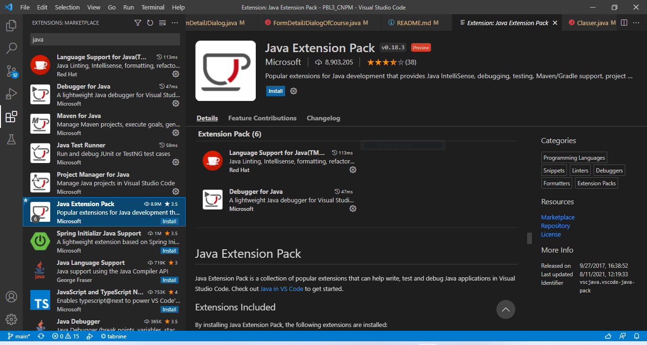647x345 pixels.
Task: Open the Help menu
Action: [179, 8]
